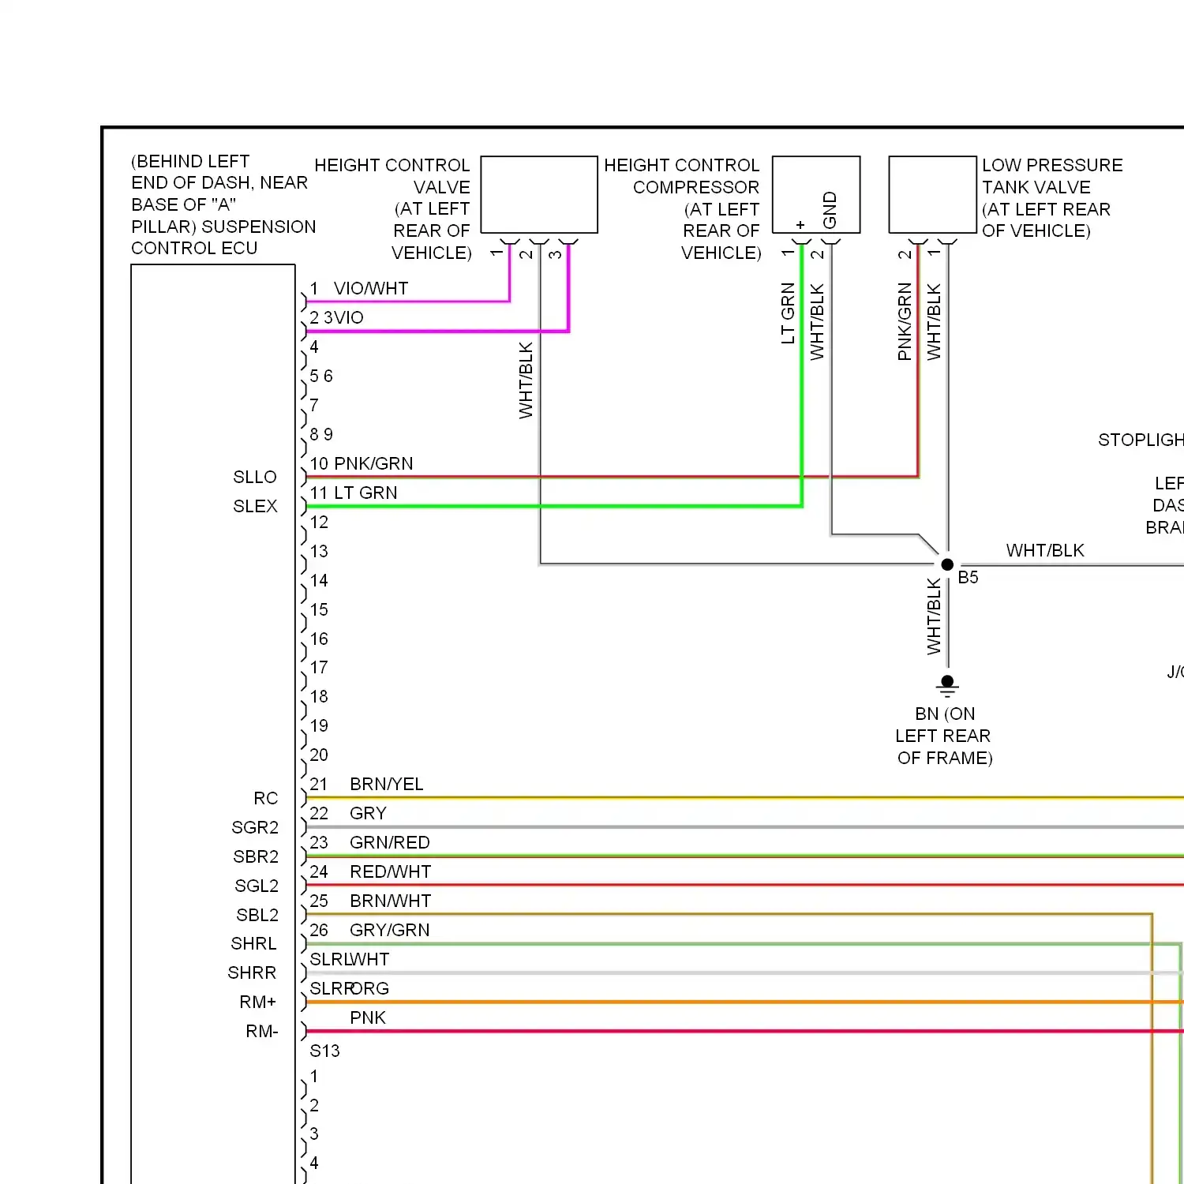This screenshot has height=1184, width=1184.
Task: Click the SHRL terminal name
Action: pyautogui.click(x=253, y=943)
